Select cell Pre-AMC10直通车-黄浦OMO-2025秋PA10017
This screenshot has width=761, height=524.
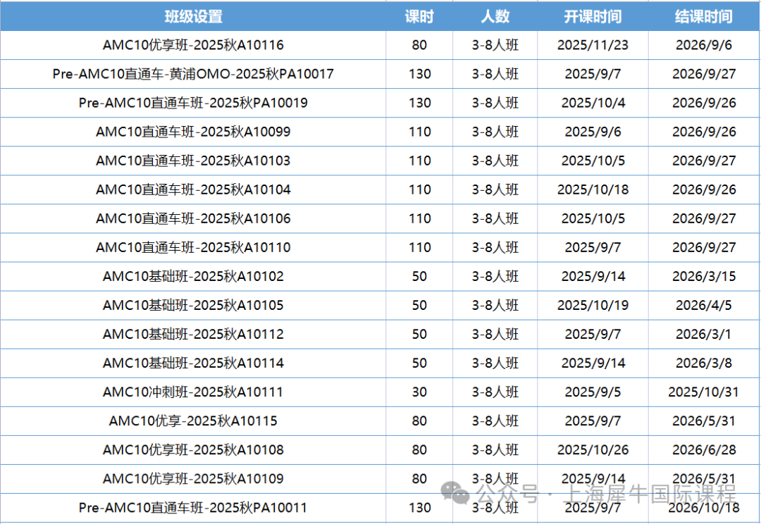(x=193, y=74)
